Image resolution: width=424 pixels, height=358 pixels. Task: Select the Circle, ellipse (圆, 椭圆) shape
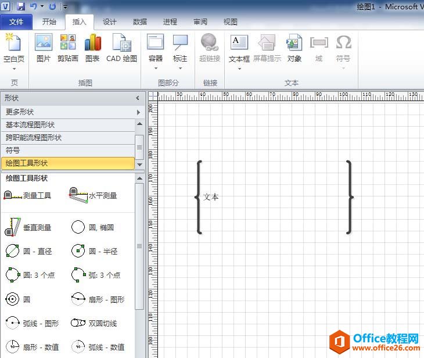point(92,227)
